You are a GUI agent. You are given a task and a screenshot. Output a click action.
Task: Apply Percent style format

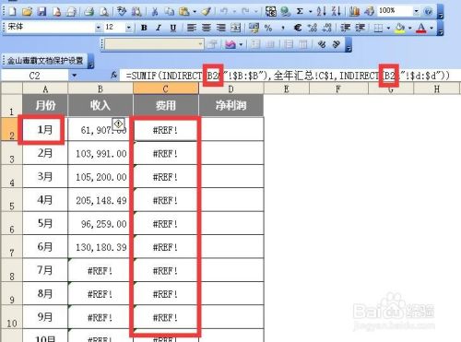268,28
